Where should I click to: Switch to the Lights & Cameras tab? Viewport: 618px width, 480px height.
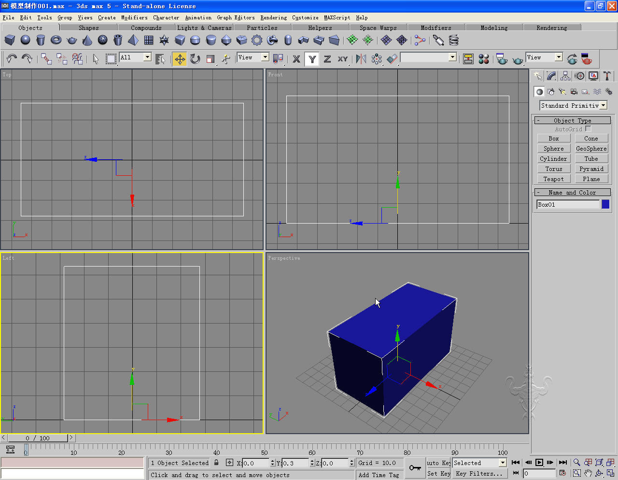tap(204, 28)
